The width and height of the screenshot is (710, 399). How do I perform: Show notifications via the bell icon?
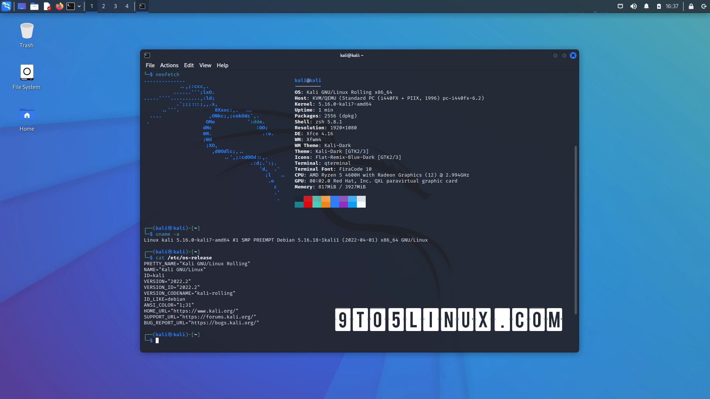click(x=646, y=6)
